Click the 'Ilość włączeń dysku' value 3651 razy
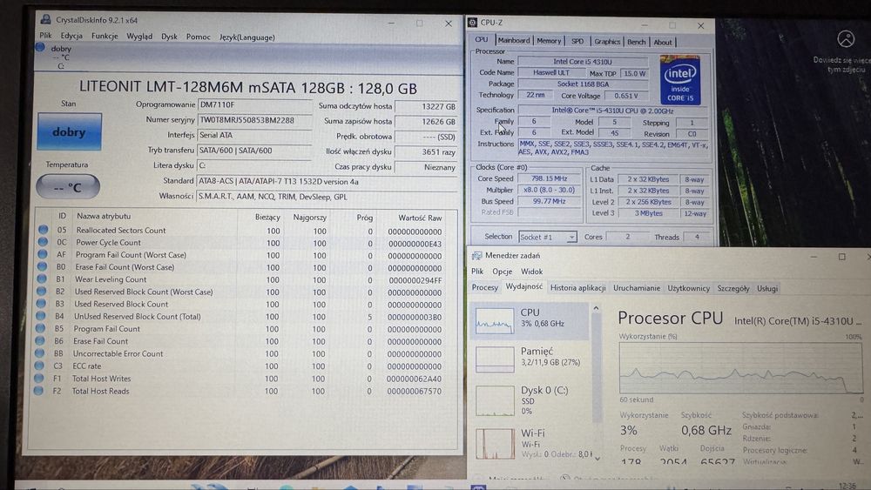 coord(426,151)
